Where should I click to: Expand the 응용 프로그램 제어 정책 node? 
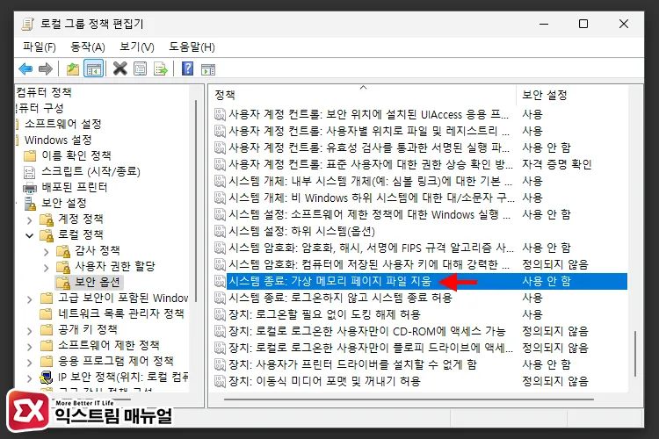coord(29,362)
